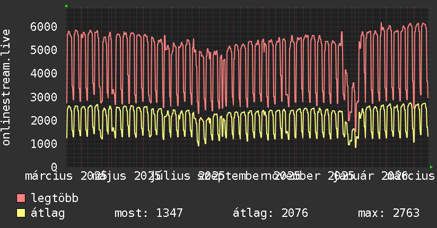Viewport: 437px width, 228px height.
Task: Click the y-axis label 1000
Action: pos(44,144)
